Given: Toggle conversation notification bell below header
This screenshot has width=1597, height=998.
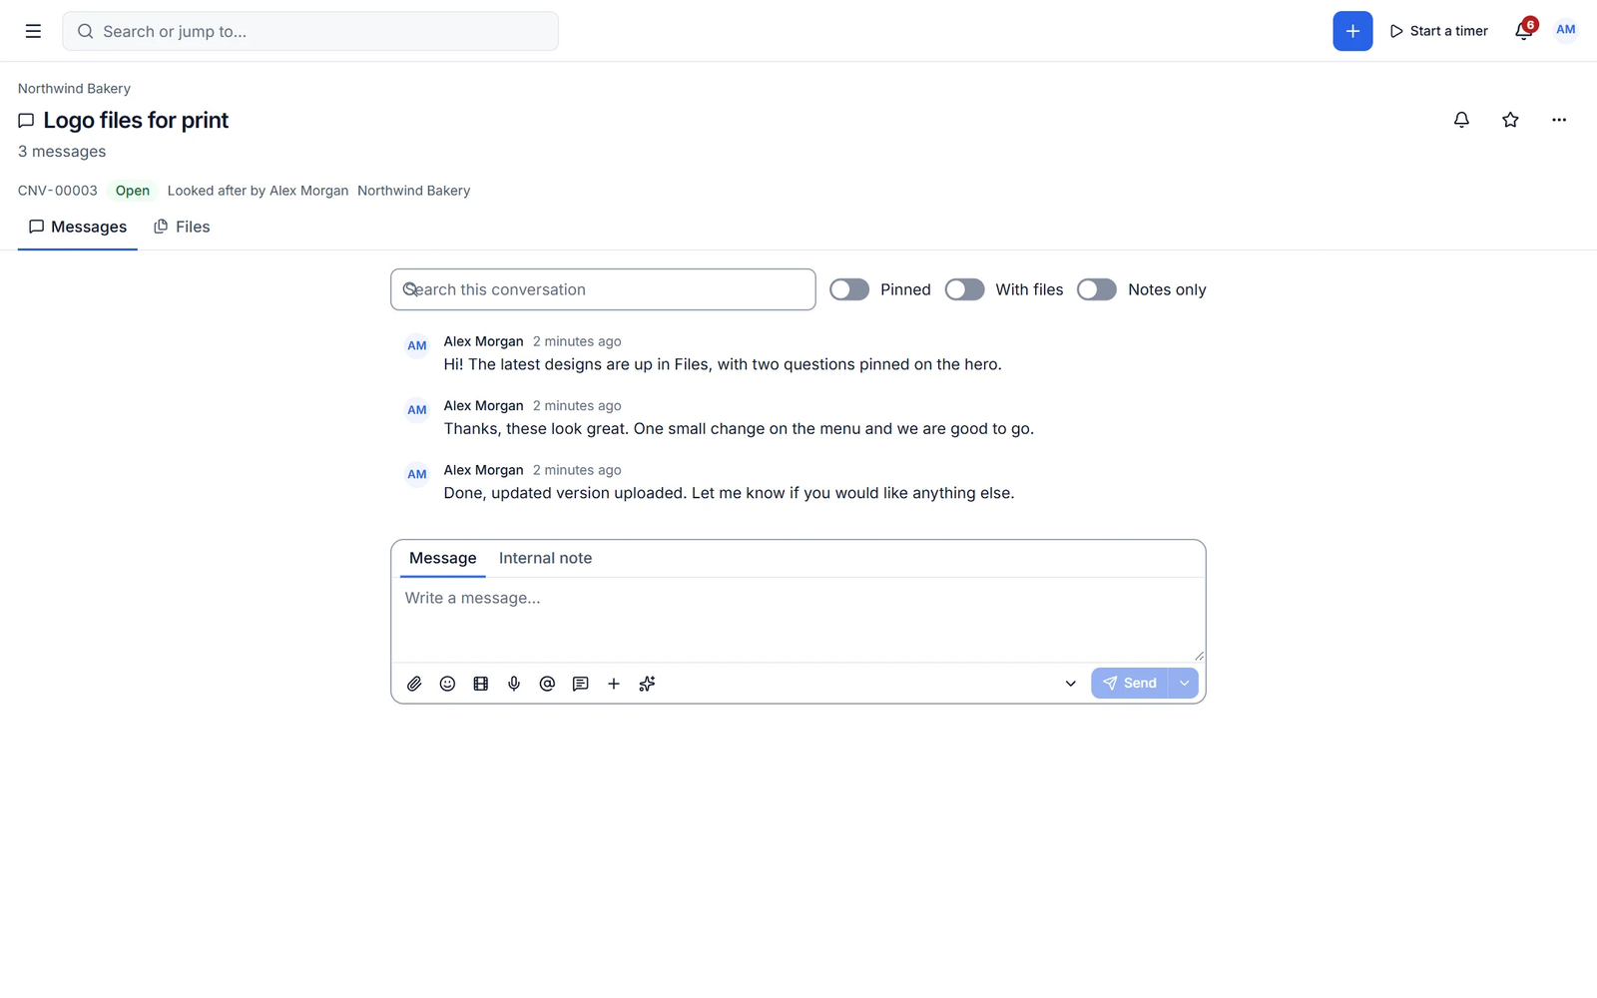Looking at the screenshot, I should [x=1461, y=120].
